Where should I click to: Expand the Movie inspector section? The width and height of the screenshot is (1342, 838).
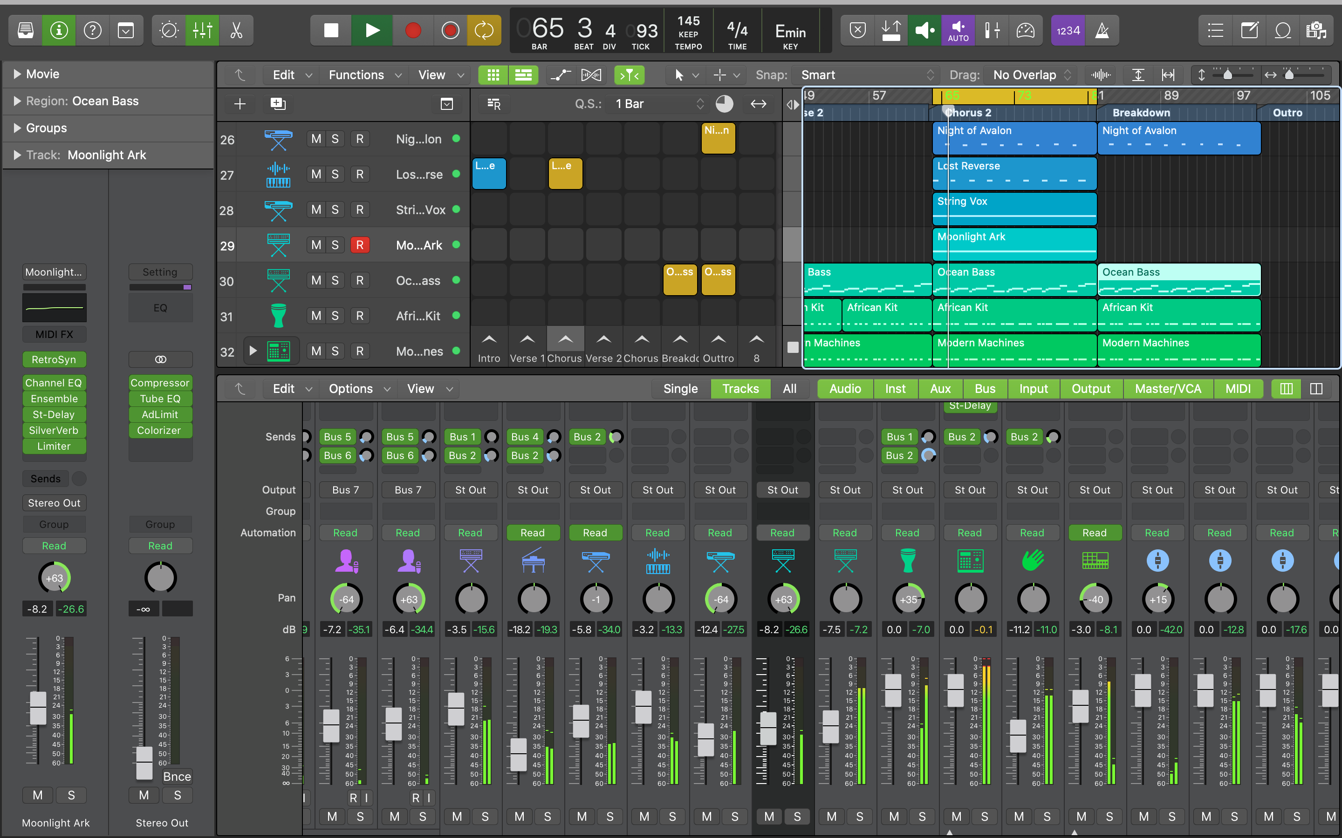pos(17,74)
